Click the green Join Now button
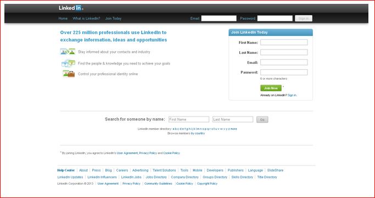Image resolution: width=375 pixels, height=198 pixels. click(x=271, y=88)
